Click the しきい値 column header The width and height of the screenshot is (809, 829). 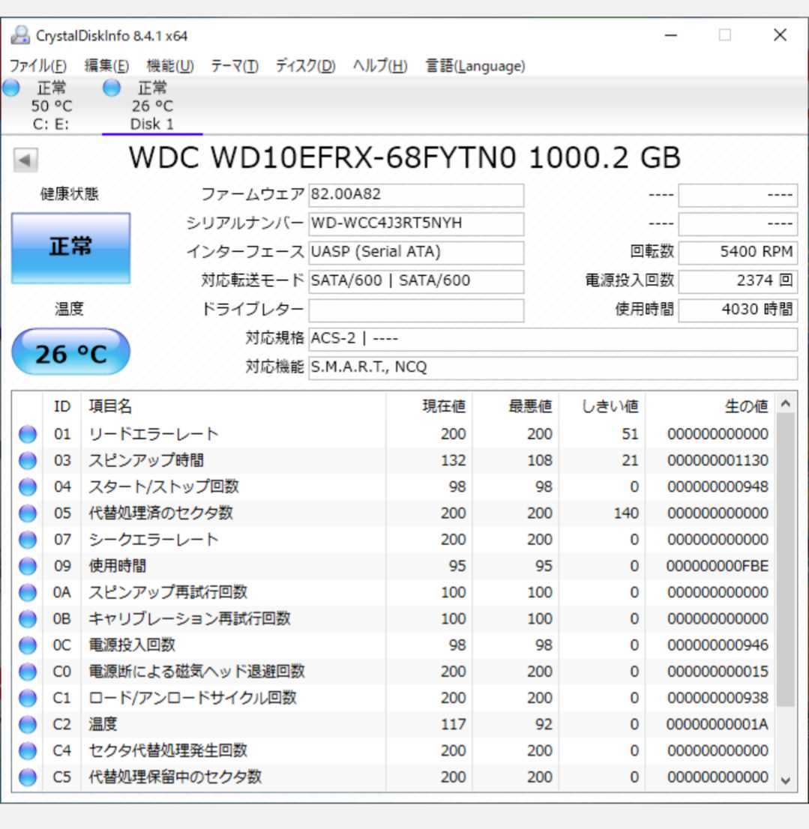tap(602, 406)
